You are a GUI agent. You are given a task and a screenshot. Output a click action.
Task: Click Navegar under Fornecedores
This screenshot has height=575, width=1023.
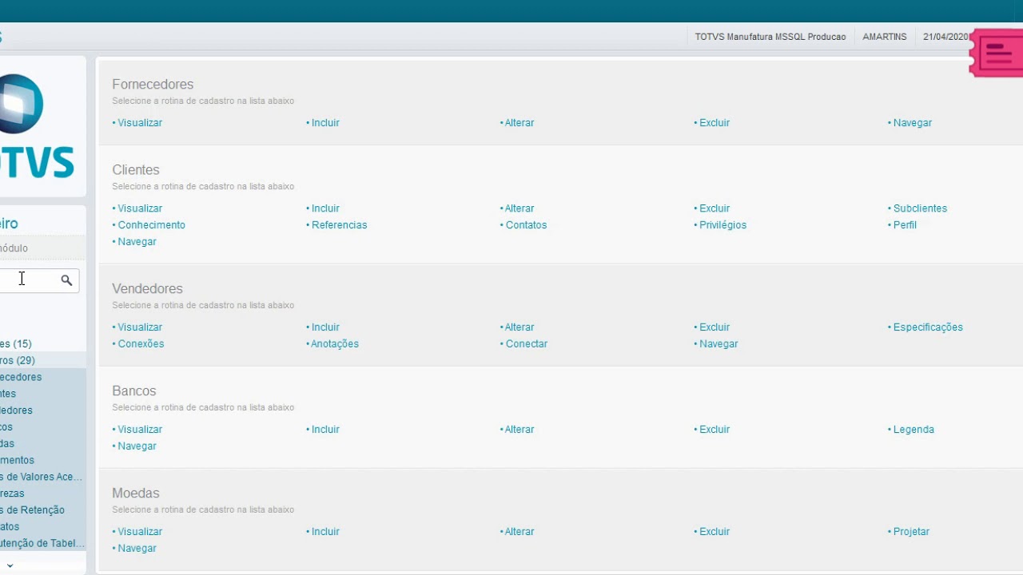pos(913,123)
